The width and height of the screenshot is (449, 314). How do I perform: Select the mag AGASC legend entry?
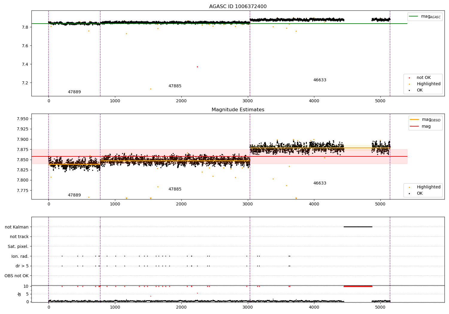(425, 16)
